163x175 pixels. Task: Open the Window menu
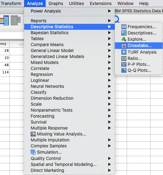point(125,3)
